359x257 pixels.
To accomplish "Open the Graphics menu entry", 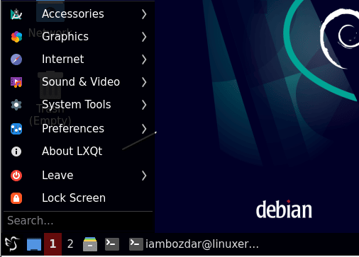I will [78, 37].
